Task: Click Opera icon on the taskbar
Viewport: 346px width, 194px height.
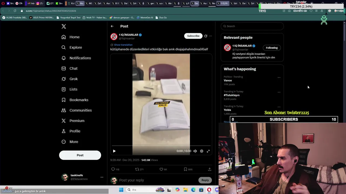Action: tap(209, 190)
